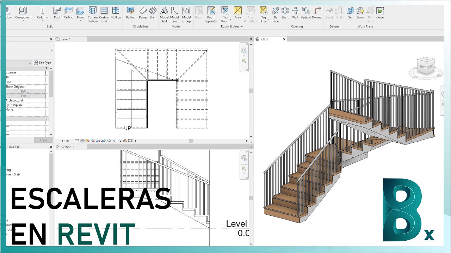Open 2D steering wheel in Level 1 view

click(x=244, y=51)
